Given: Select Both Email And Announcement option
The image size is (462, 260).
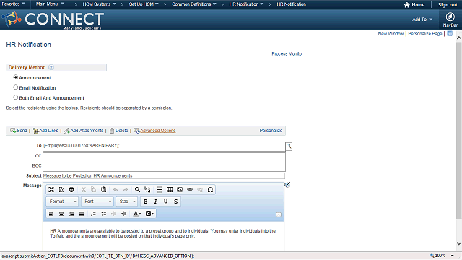Looking at the screenshot, I should (16, 97).
